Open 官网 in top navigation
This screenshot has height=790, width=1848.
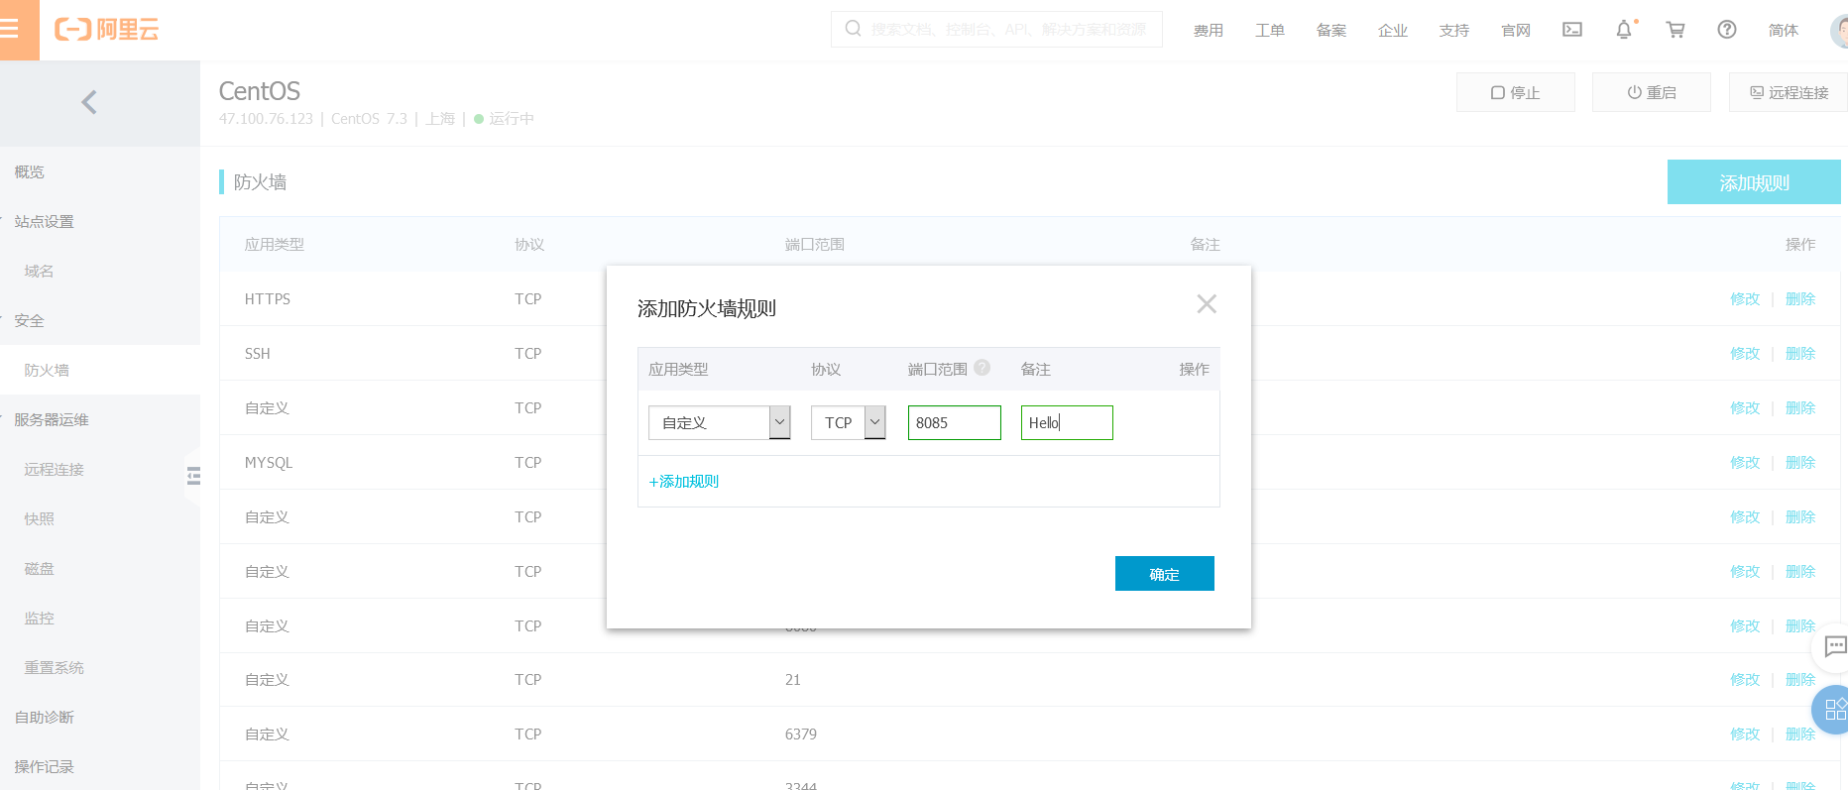(1516, 31)
